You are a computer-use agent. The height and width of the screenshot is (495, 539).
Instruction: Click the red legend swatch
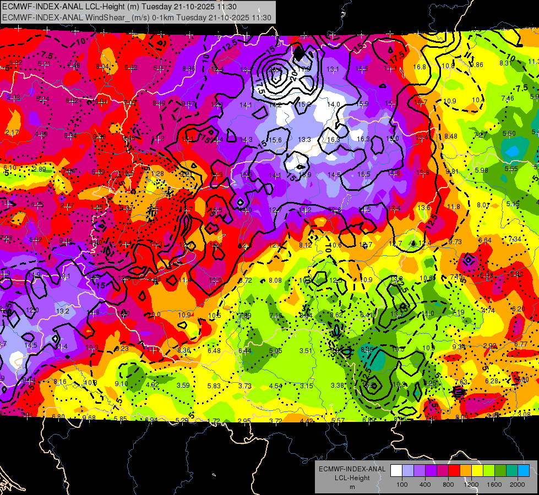(454, 470)
